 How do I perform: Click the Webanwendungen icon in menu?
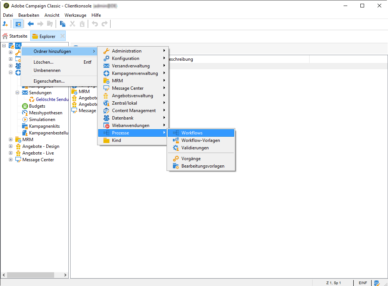pos(106,125)
